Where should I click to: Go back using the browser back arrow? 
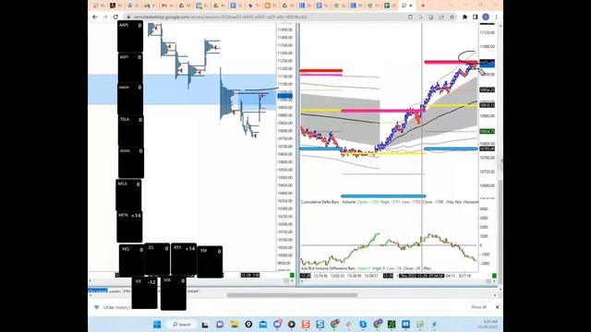pos(95,17)
